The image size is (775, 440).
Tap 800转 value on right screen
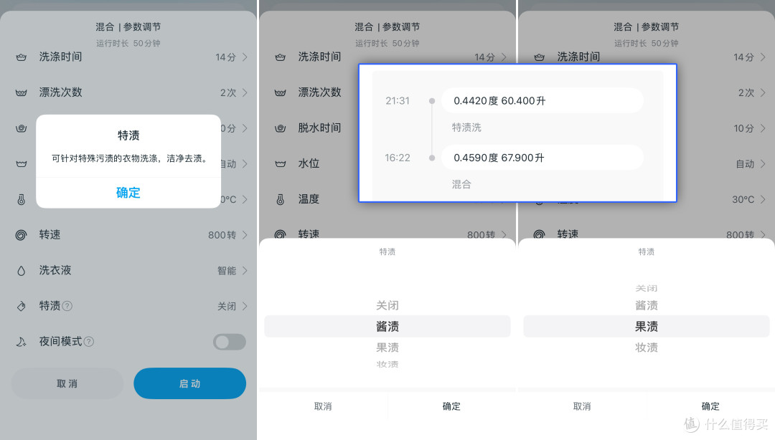coord(740,235)
